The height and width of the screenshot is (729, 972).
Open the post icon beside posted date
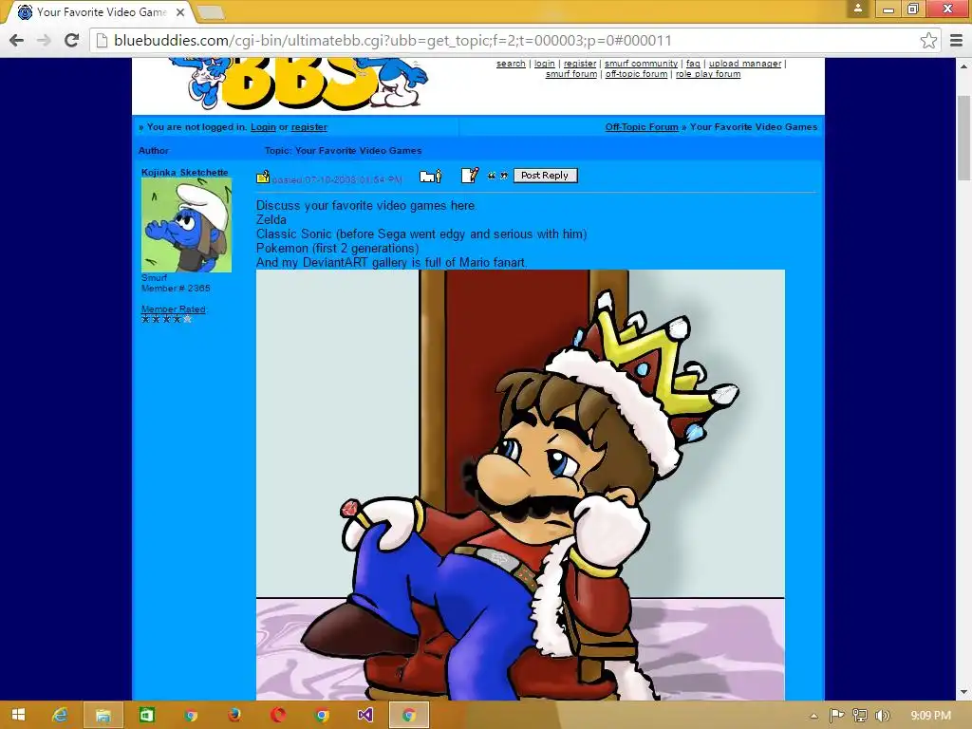click(x=263, y=177)
